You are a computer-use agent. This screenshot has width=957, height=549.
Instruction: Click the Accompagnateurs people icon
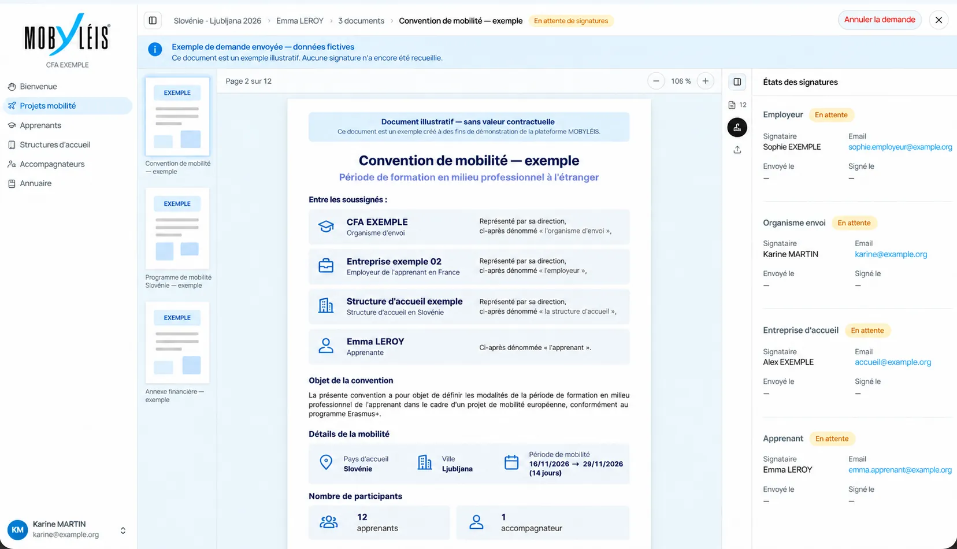(12, 164)
